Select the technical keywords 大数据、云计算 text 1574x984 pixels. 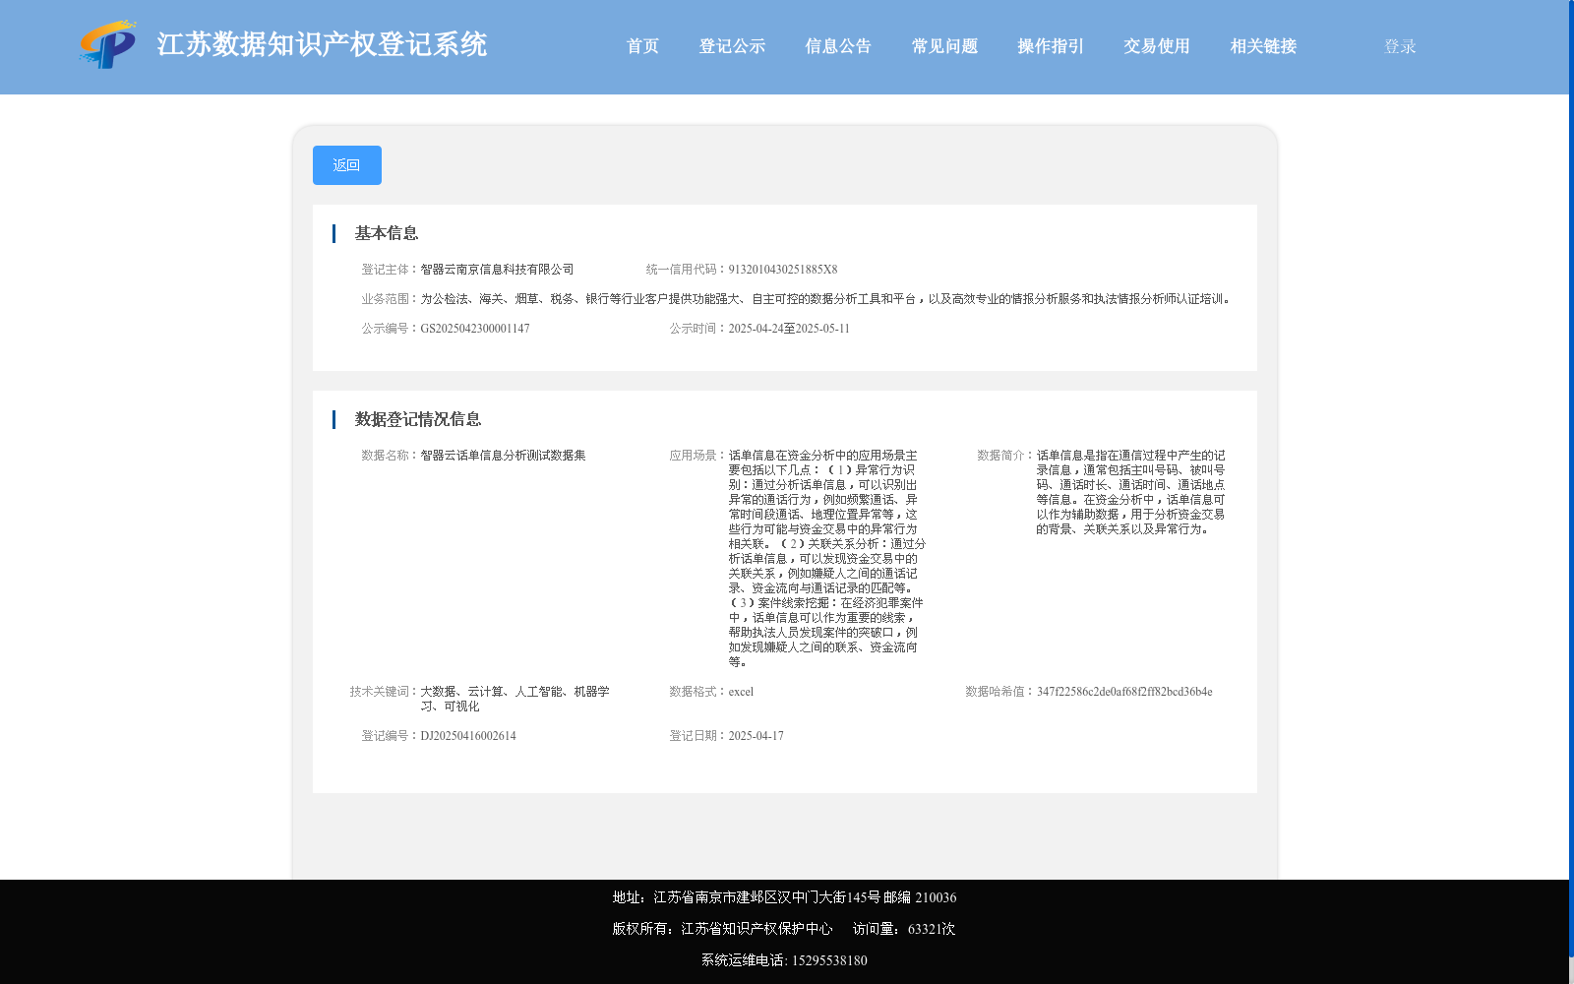(x=515, y=699)
